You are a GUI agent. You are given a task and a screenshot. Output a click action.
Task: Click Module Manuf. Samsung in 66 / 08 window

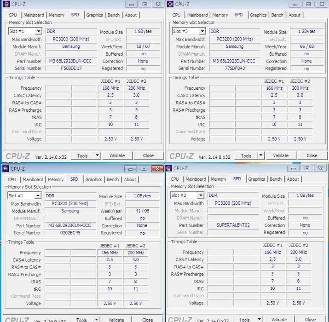(235, 46)
